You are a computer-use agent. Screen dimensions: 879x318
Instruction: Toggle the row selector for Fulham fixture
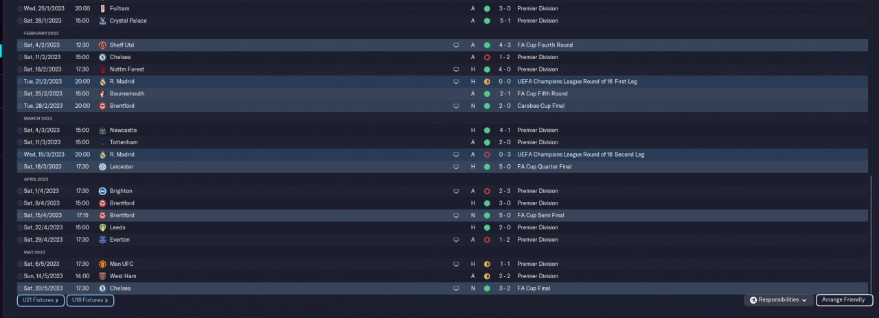click(x=20, y=8)
